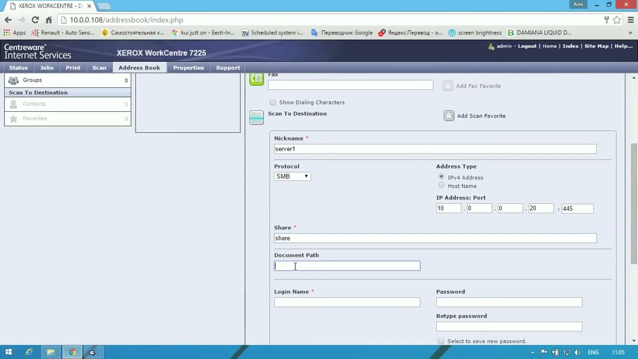Screen dimensions: 638x359
Task: Click in the Fax number field
Action: click(350, 85)
